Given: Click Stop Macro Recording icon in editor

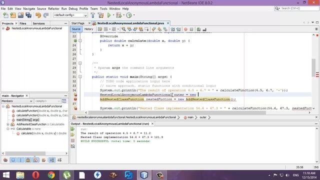Looking at the screenshot, I should (x=191, y=29).
